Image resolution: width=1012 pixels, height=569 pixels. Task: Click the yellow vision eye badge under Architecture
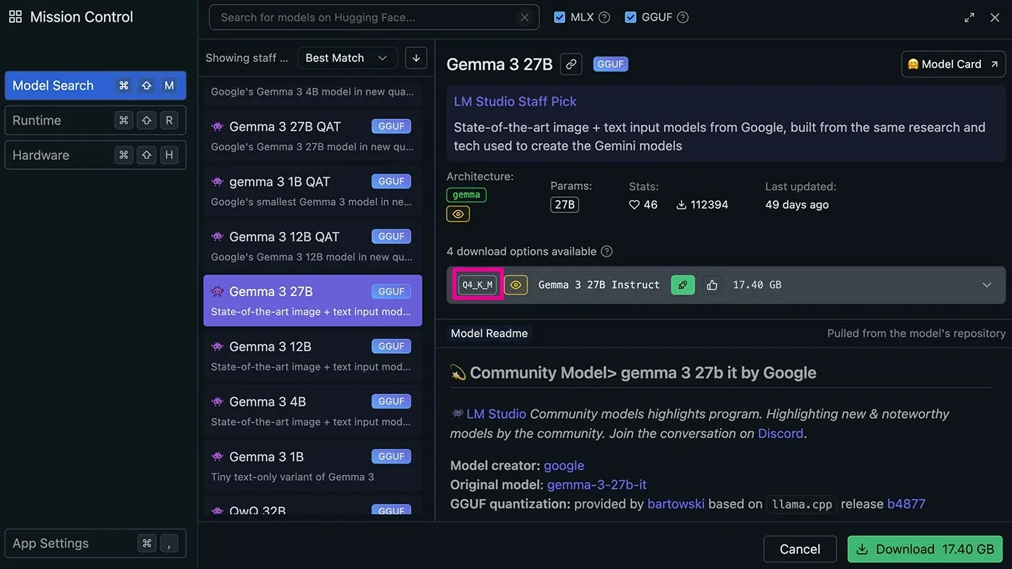(x=458, y=214)
